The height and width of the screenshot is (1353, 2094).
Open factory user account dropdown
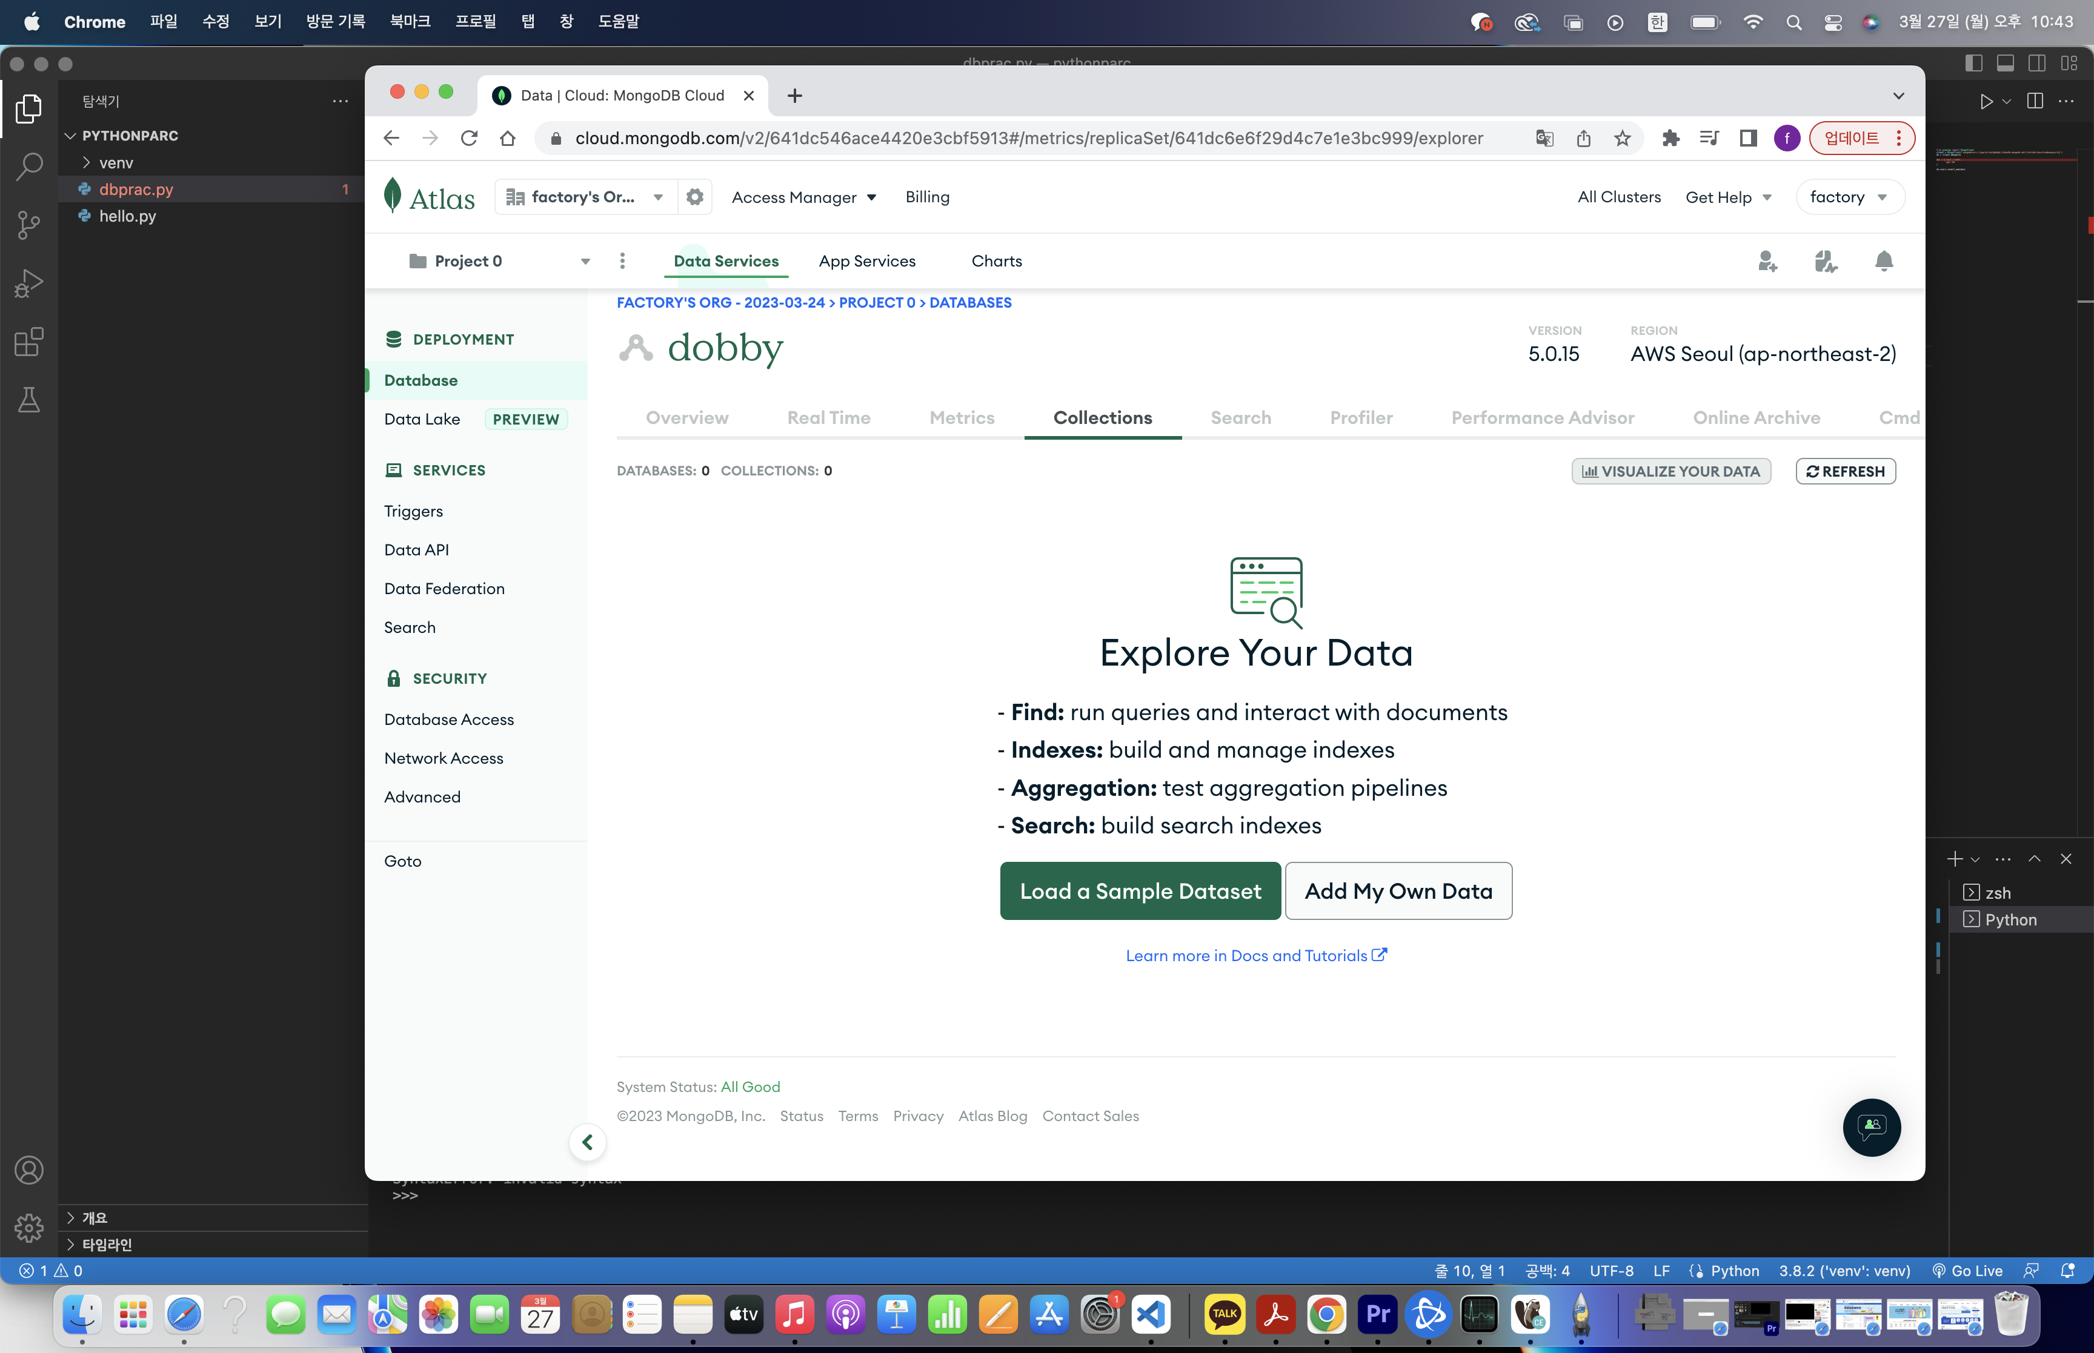click(x=1850, y=197)
